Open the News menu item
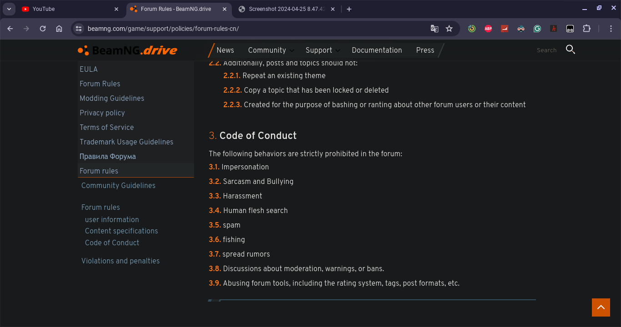 coord(225,50)
